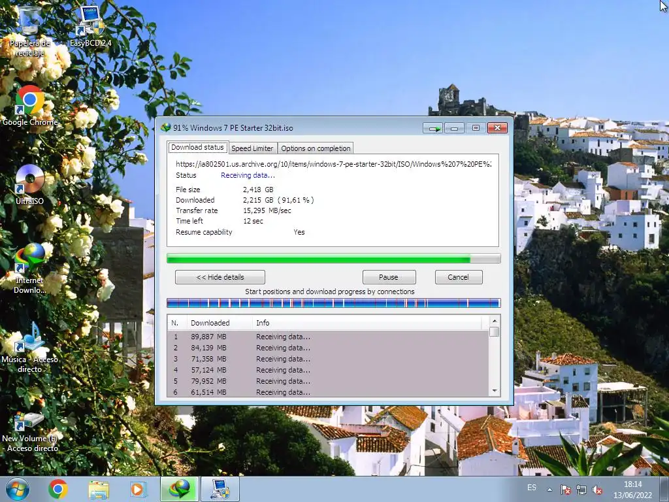
Task: Click the connections list scrollbar thumb
Action: 495,331
